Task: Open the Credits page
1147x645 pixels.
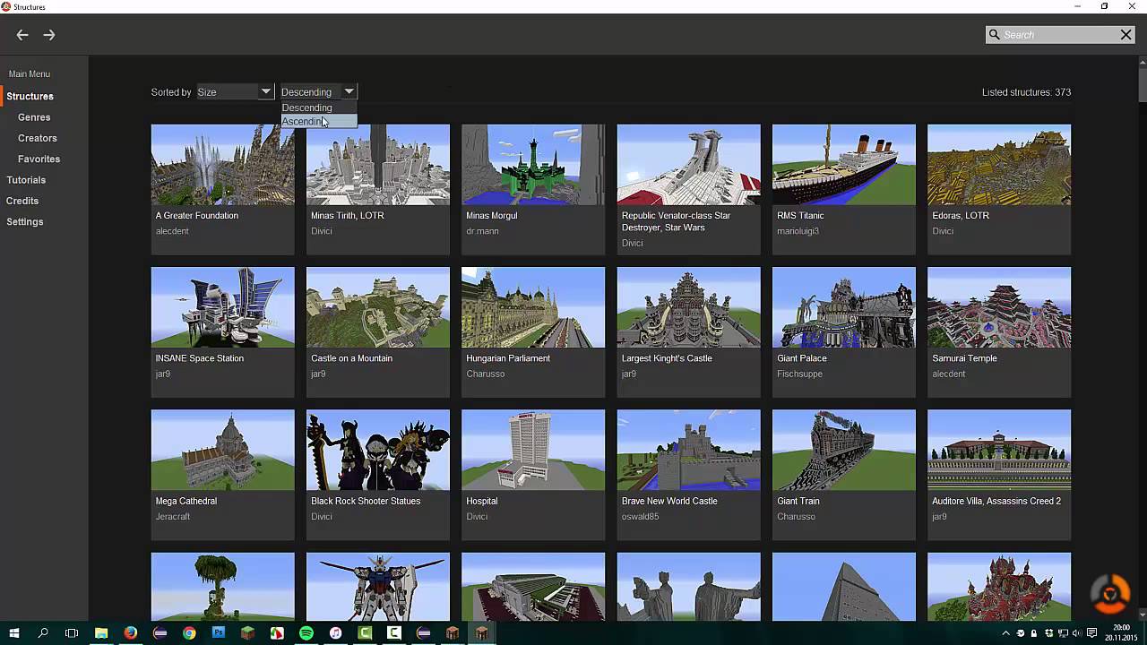Action: (x=22, y=201)
